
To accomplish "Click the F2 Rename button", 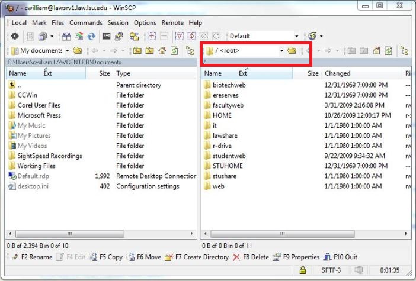I will click(x=32, y=257).
